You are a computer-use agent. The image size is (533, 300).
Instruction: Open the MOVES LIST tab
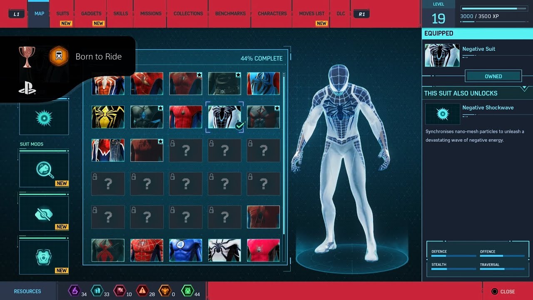311,14
